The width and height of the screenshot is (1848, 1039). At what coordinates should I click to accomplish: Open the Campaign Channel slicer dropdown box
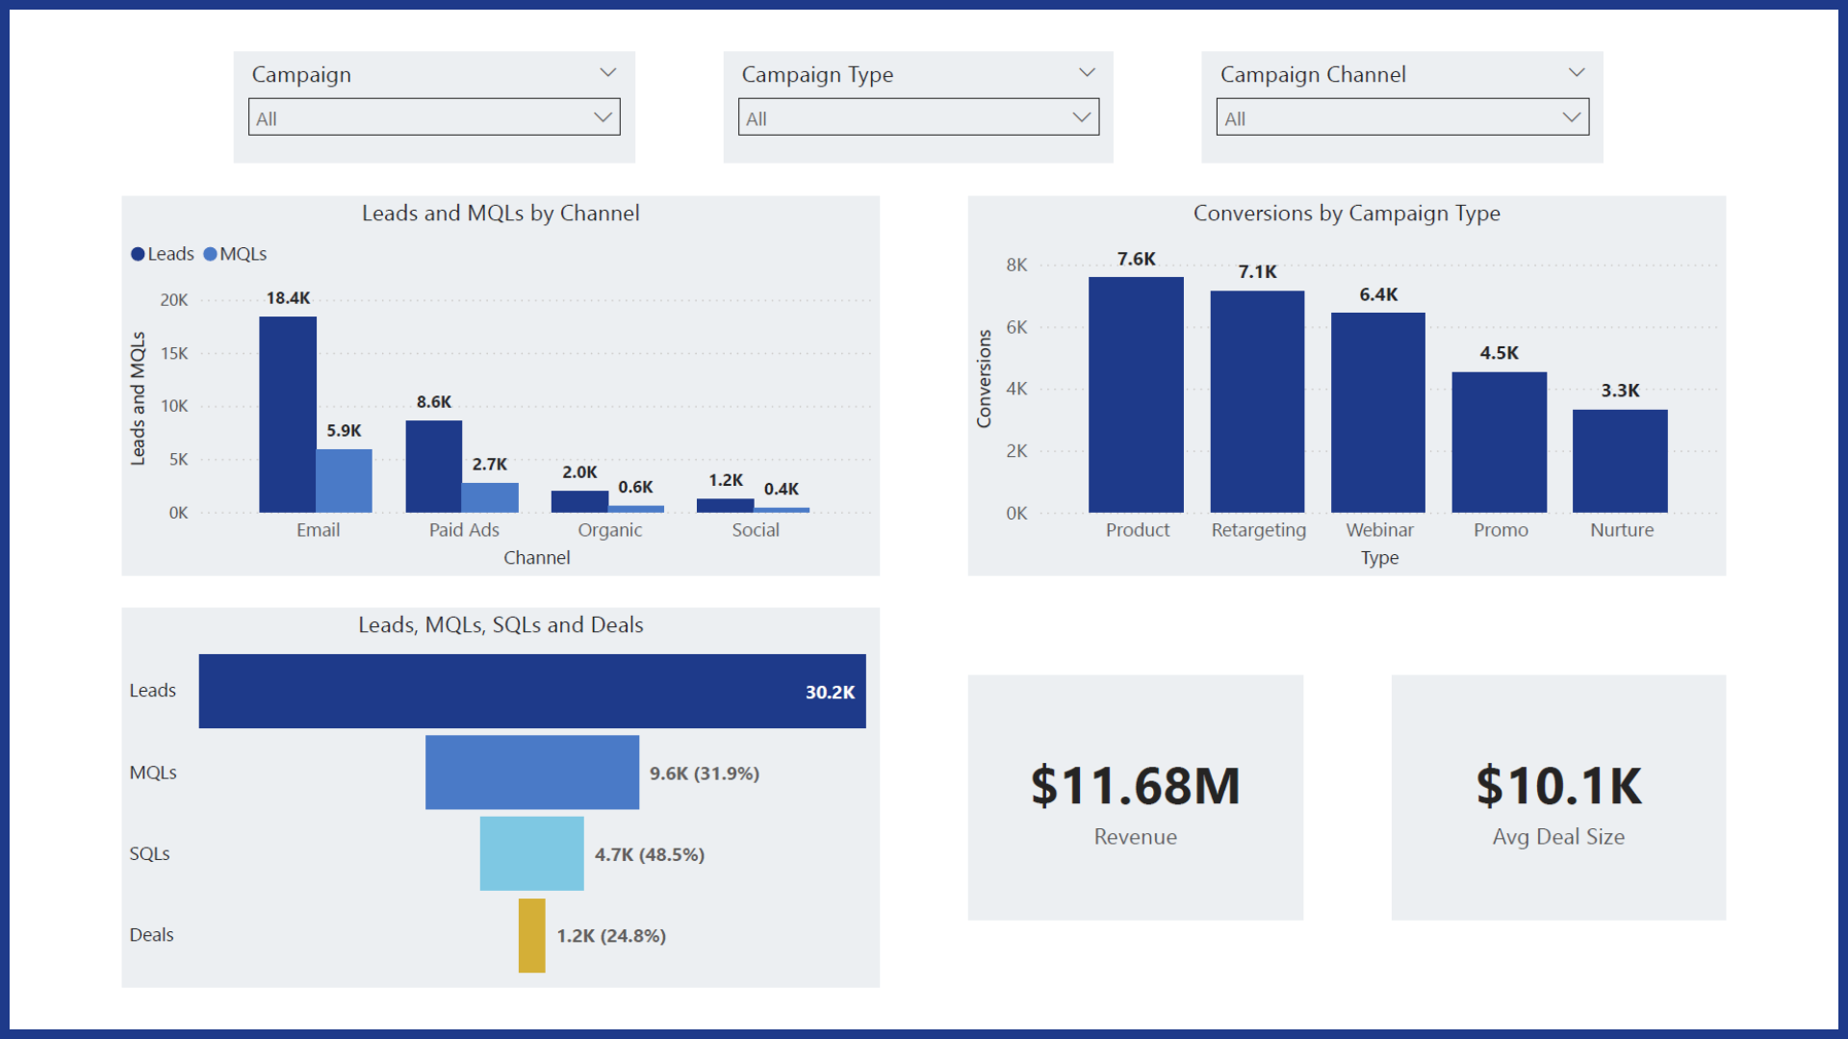pyautogui.click(x=1401, y=117)
